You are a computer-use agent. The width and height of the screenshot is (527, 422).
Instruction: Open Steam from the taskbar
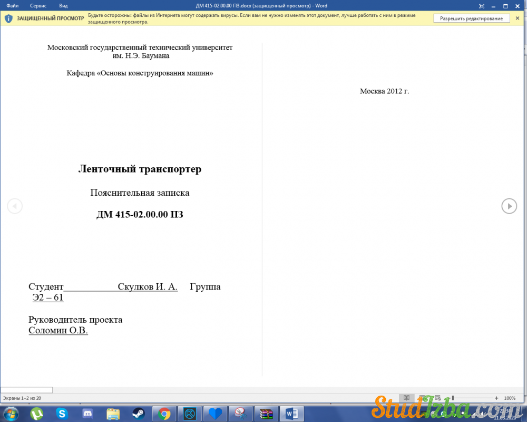(x=138, y=414)
